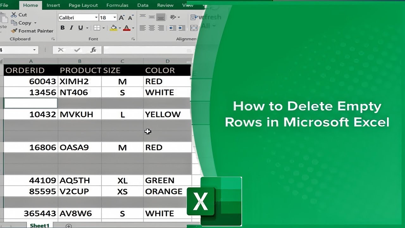
Task: Open the Page Layout tab
Action: pyautogui.click(x=83, y=5)
